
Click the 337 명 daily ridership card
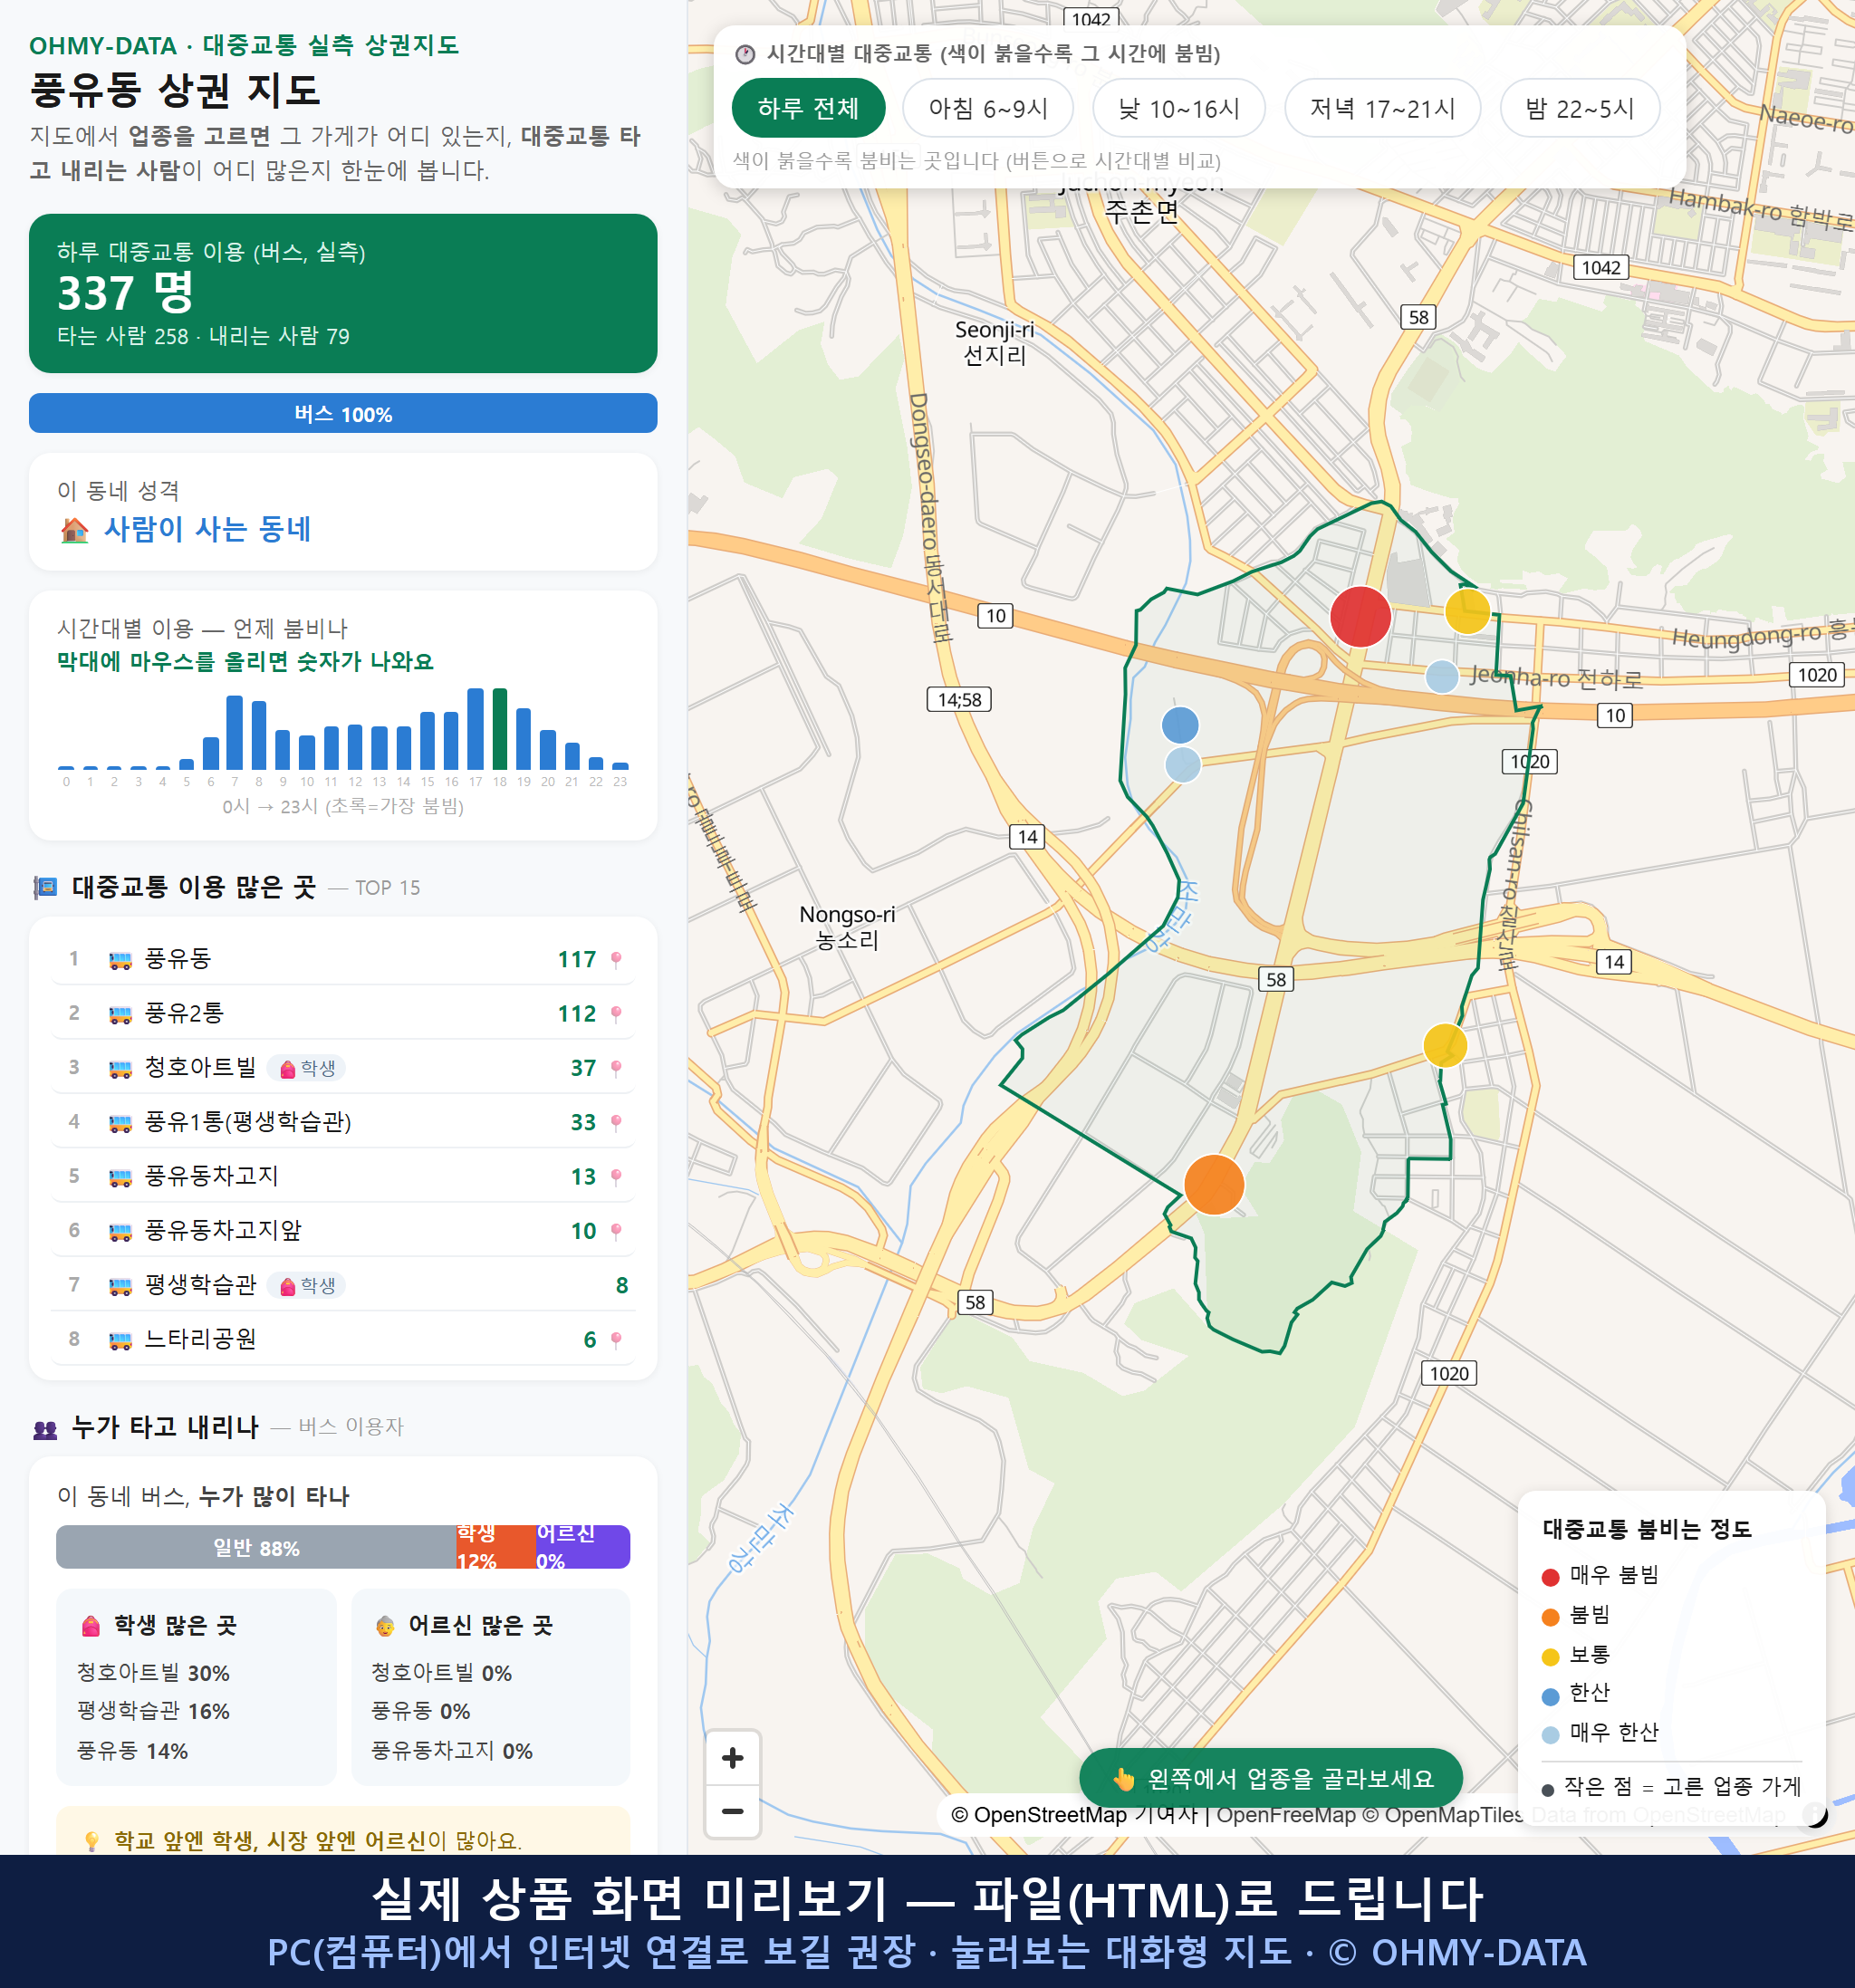point(343,293)
